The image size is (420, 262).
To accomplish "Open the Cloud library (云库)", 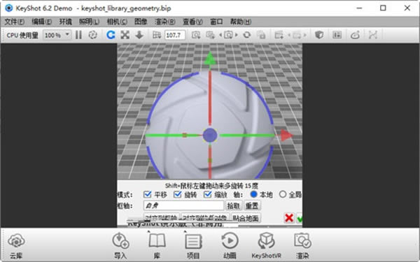I will point(16,245).
